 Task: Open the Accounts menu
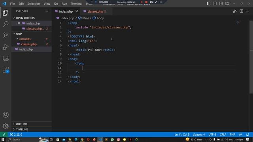tap(6, 115)
